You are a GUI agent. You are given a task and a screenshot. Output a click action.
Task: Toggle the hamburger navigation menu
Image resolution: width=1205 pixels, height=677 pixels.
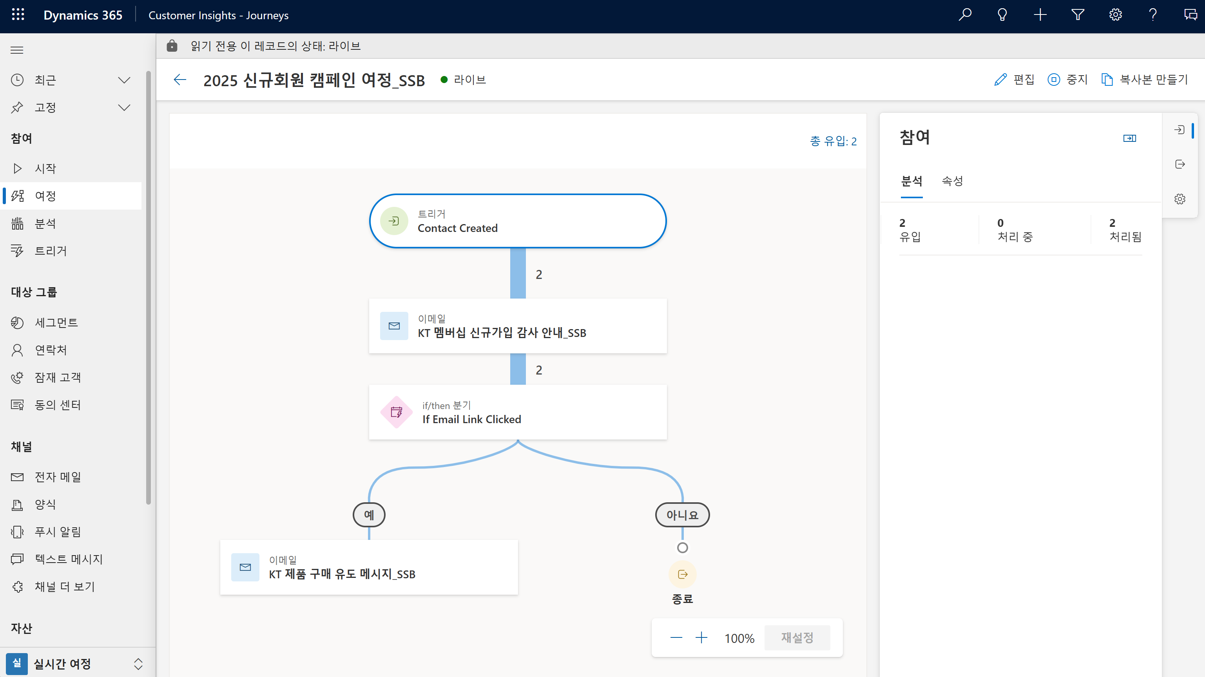(x=17, y=50)
